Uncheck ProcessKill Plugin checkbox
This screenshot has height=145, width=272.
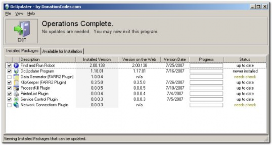click(9, 88)
